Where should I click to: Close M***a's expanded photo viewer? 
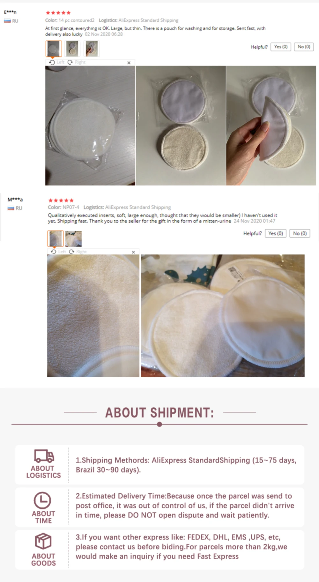(x=133, y=252)
